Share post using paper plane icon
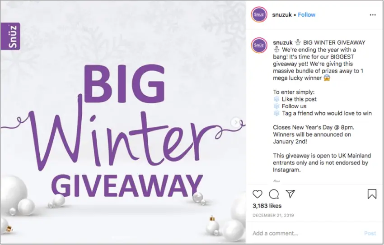 click(x=290, y=194)
